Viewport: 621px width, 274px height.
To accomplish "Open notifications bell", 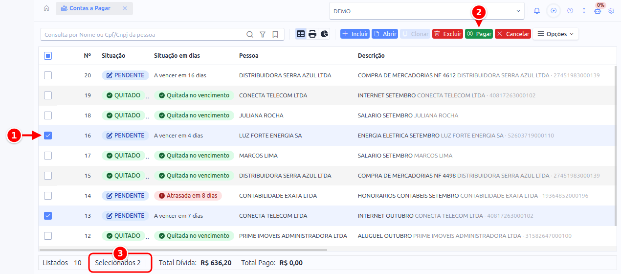I will [x=537, y=11].
